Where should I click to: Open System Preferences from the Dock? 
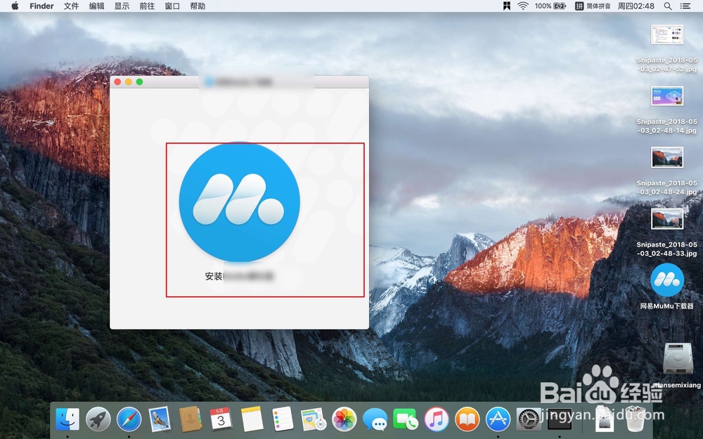pyautogui.click(x=528, y=420)
